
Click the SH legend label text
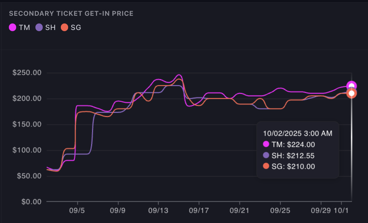click(x=50, y=27)
